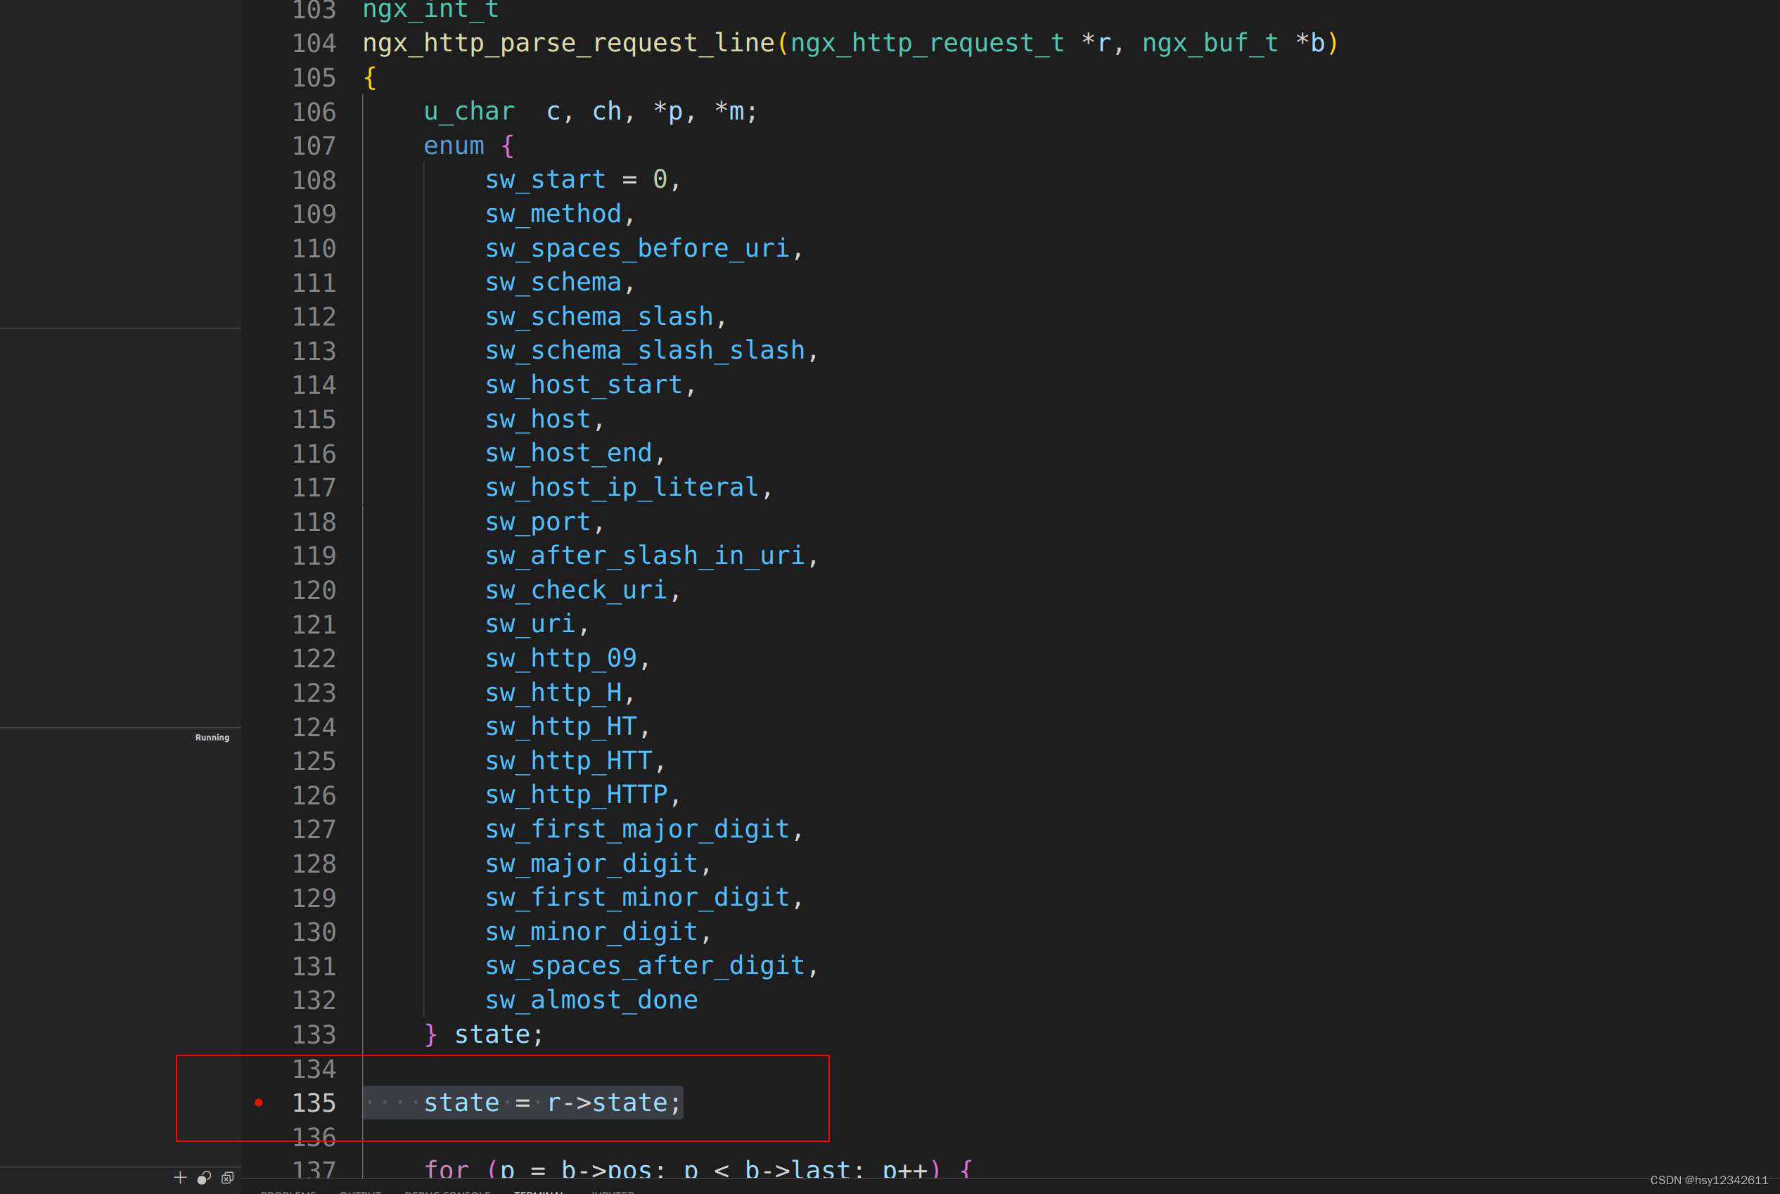Click line number 104 in the gutter
The image size is (1780, 1194).
[x=314, y=44]
